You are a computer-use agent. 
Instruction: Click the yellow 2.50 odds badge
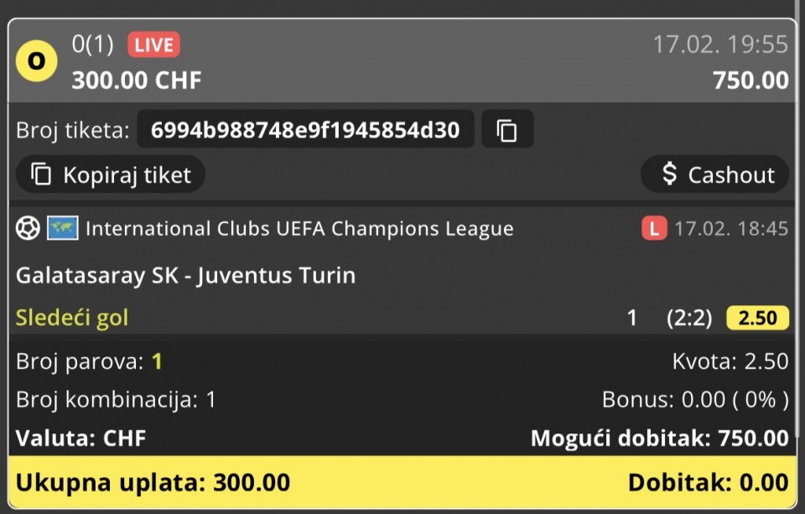[758, 318]
